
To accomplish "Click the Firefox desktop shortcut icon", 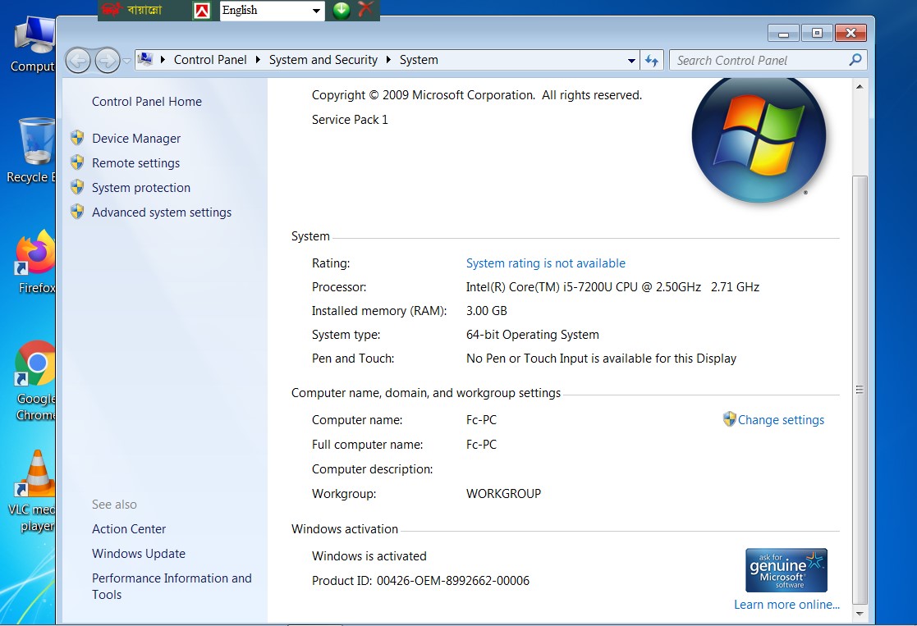I will (36, 254).
